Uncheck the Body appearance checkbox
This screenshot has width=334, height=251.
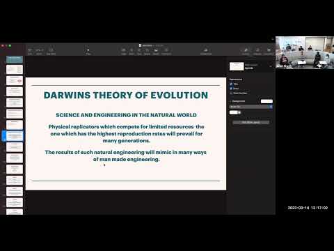(231, 89)
